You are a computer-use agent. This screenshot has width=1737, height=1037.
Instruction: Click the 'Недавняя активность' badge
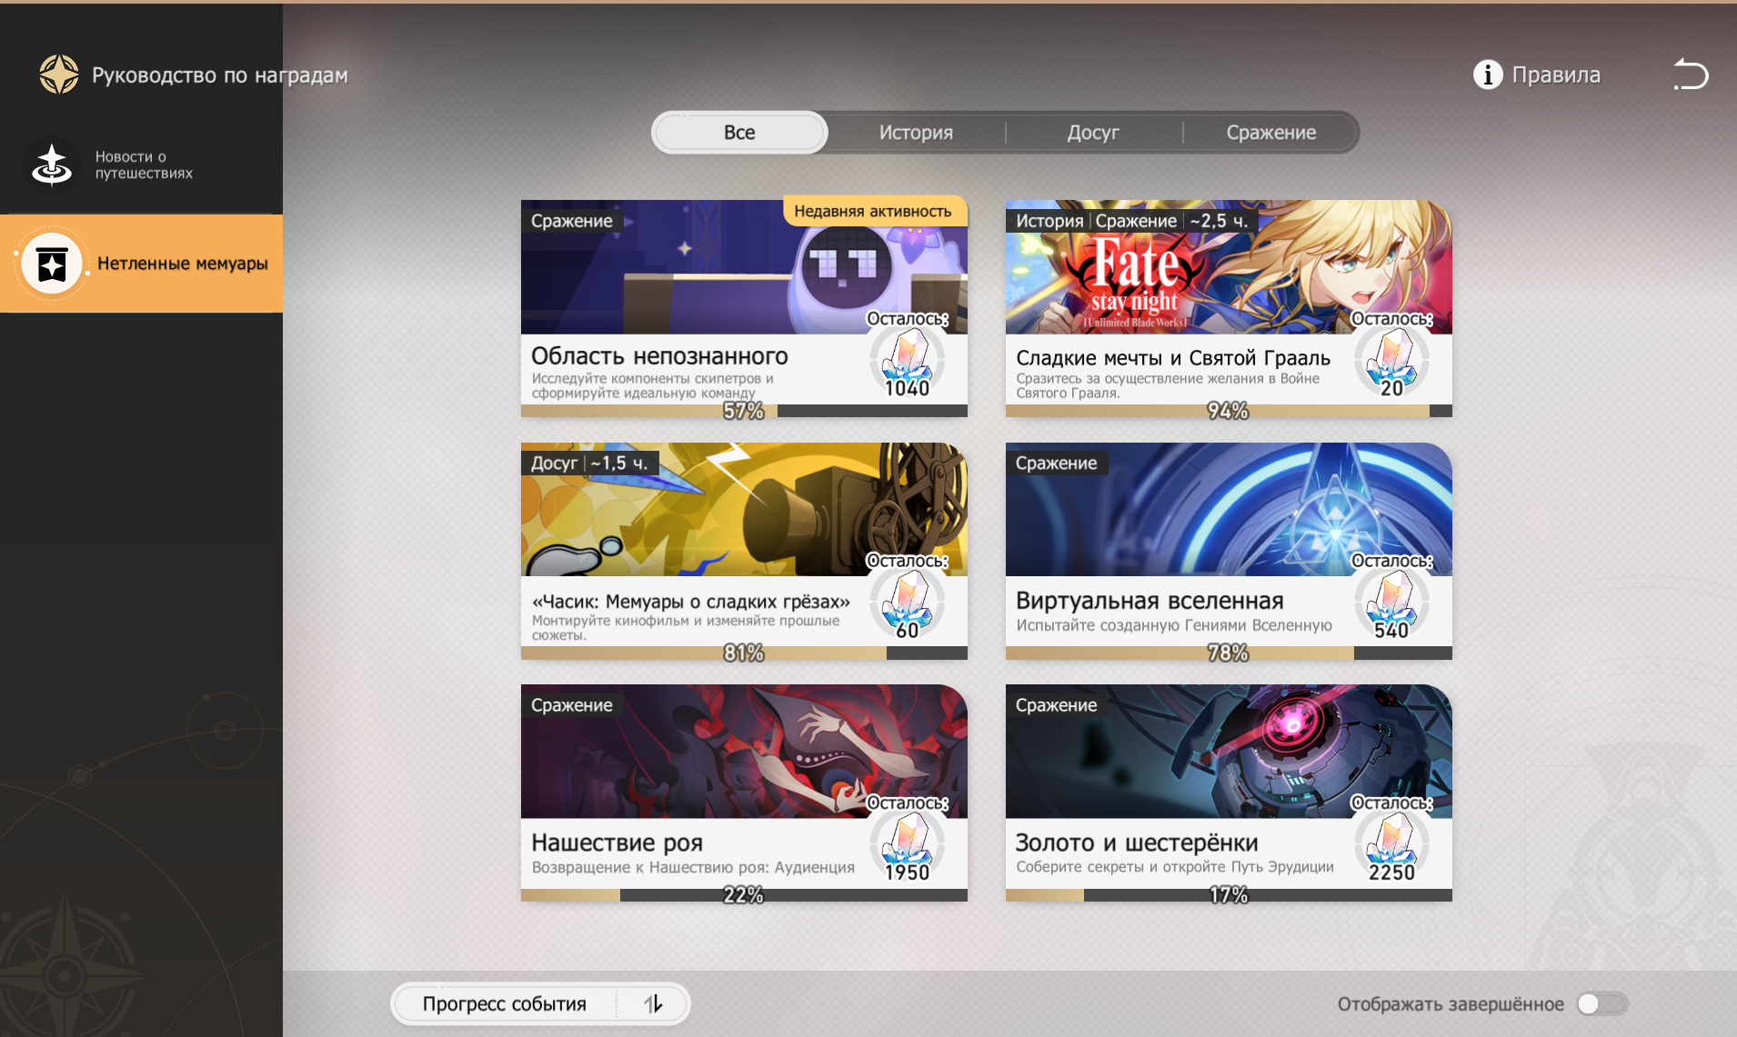tap(873, 212)
